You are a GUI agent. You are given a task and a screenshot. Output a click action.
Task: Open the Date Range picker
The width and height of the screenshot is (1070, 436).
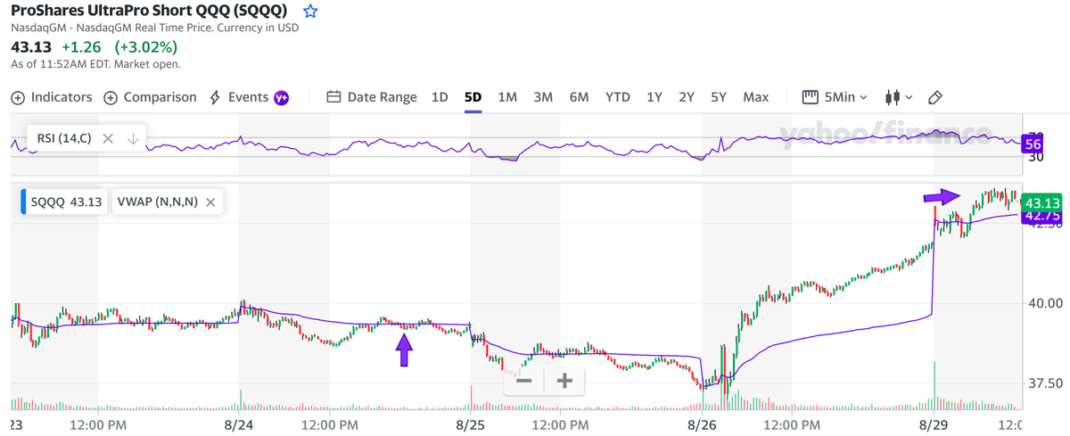(x=372, y=97)
